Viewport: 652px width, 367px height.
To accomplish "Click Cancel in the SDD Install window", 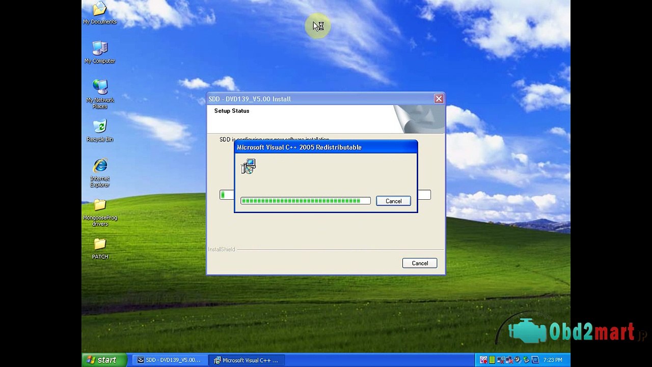I will pyautogui.click(x=420, y=263).
